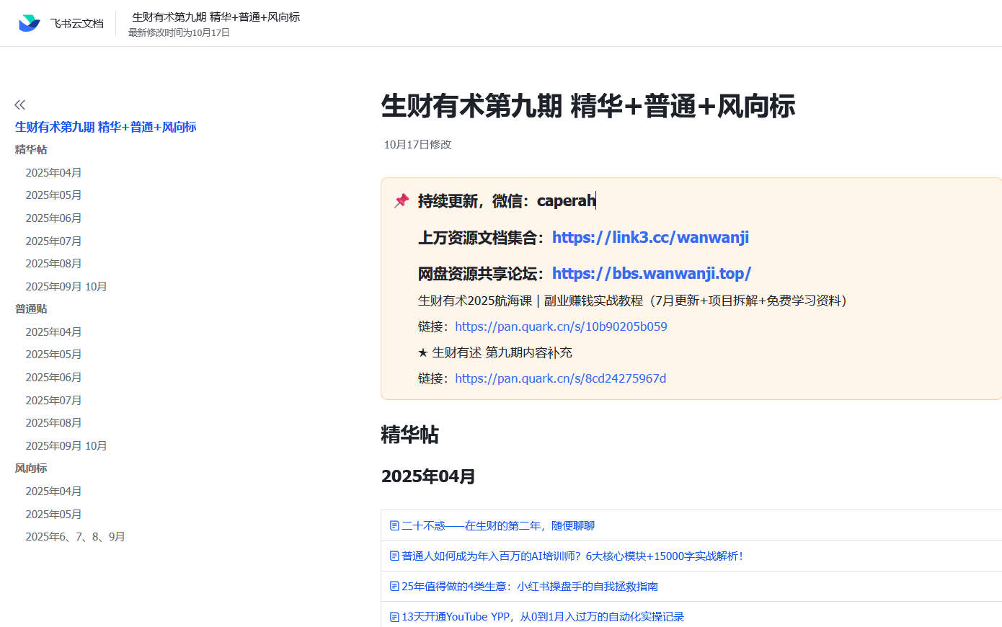
Task: Click document title in the header bar
Action: (x=216, y=17)
